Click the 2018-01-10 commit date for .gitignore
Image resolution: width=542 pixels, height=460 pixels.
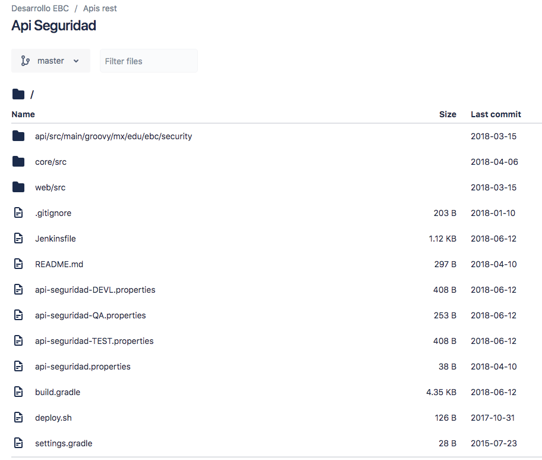493,213
